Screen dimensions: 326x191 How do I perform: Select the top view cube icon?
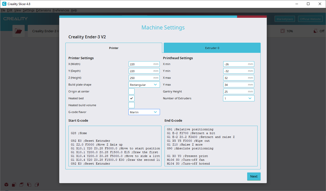point(22,185)
